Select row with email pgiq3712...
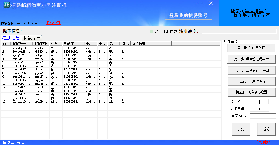The height and width of the screenshot is (147, 279). [111, 94]
